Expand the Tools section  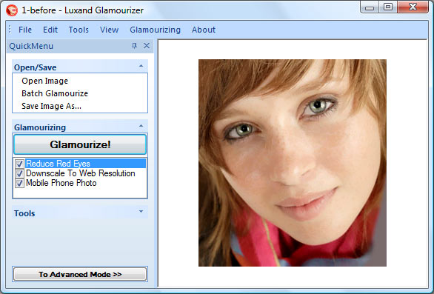point(141,212)
